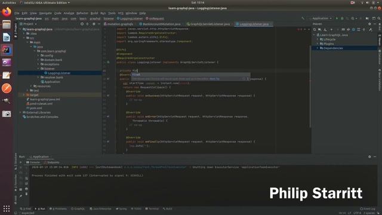Image resolution: width=382 pixels, height=215 pixels.
Task: Collapse the learn-graphql-java root node
Action: (x=20, y=29)
